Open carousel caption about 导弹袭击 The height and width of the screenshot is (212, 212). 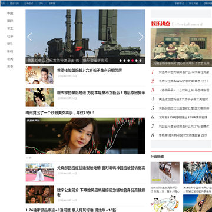pos(68,61)
